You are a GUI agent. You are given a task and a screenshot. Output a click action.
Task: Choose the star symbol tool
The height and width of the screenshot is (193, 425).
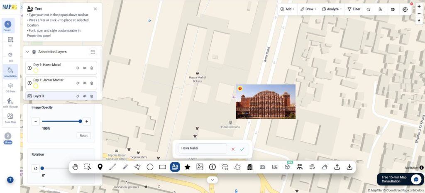pyautogui.click(x=187, y=167)
